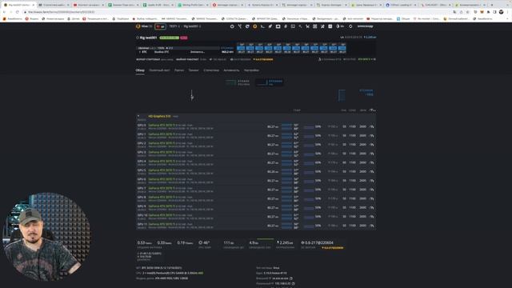Switch to the Разгон tab
The width and height of the screenshot is (512, 288).
(179, 70)
